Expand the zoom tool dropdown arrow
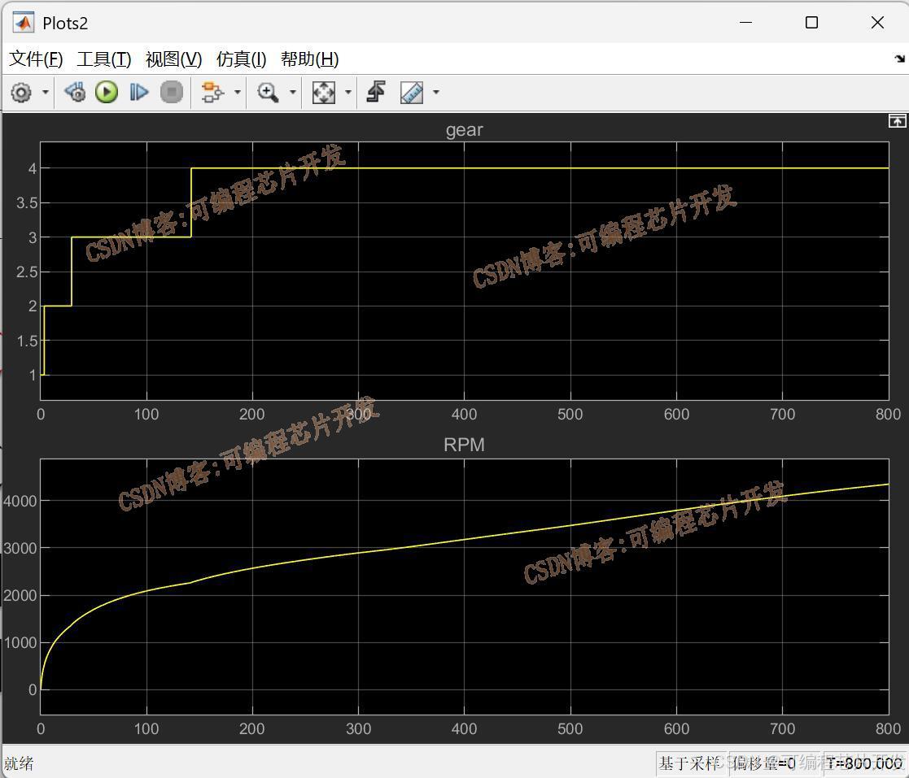The width and height of the screenshot is (909, 778). (293, 92)
